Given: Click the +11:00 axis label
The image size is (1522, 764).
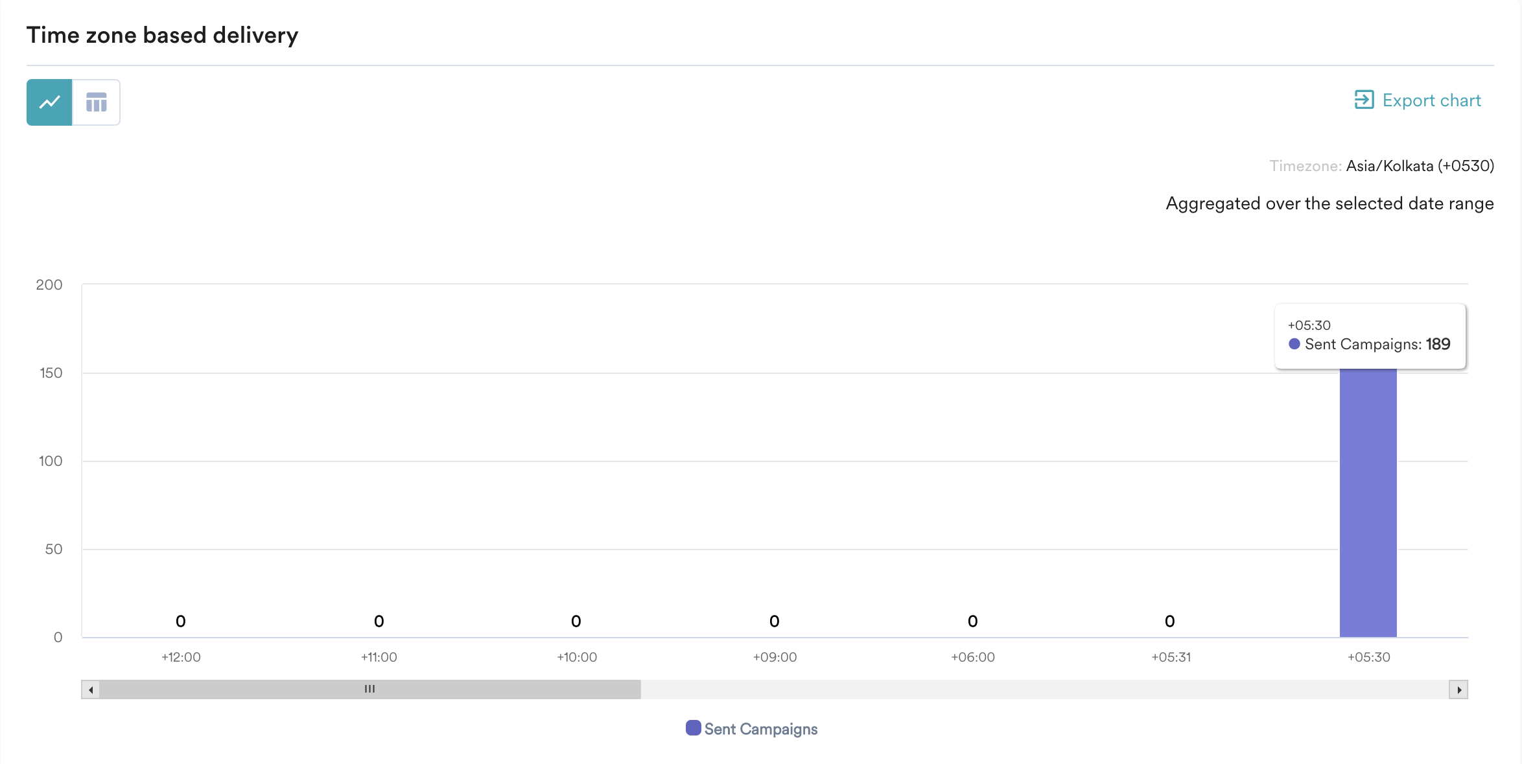Looking at the screenshot, I should pos(379,657).
